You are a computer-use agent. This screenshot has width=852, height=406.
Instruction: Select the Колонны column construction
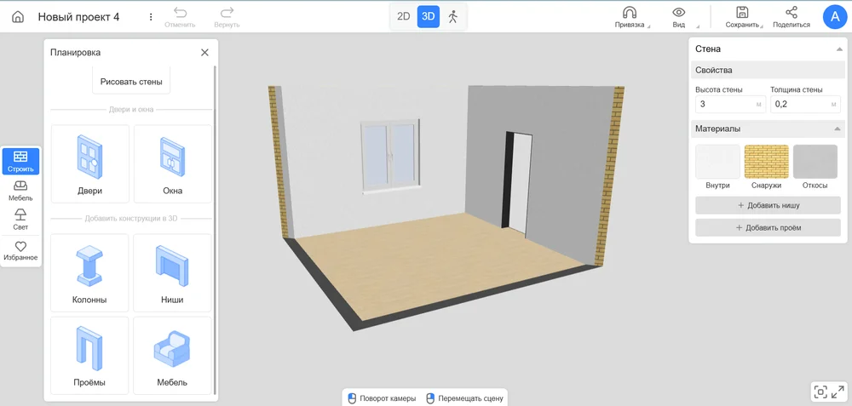89,272
